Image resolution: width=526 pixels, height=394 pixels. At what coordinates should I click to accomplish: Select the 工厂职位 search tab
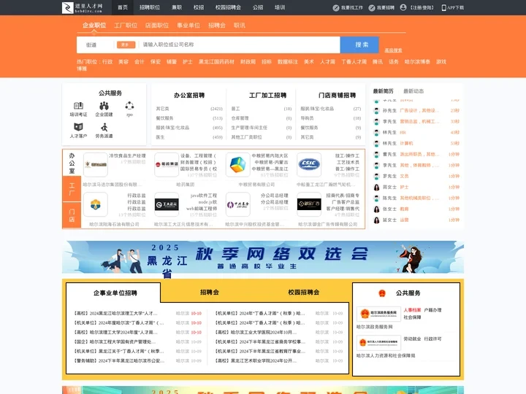(126, 26)
